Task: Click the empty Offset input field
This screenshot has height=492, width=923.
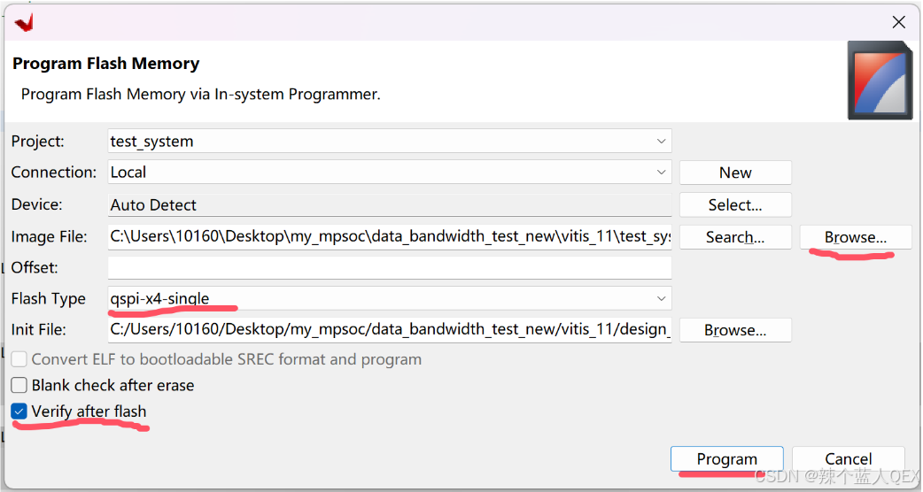Action: pos(389,267)
